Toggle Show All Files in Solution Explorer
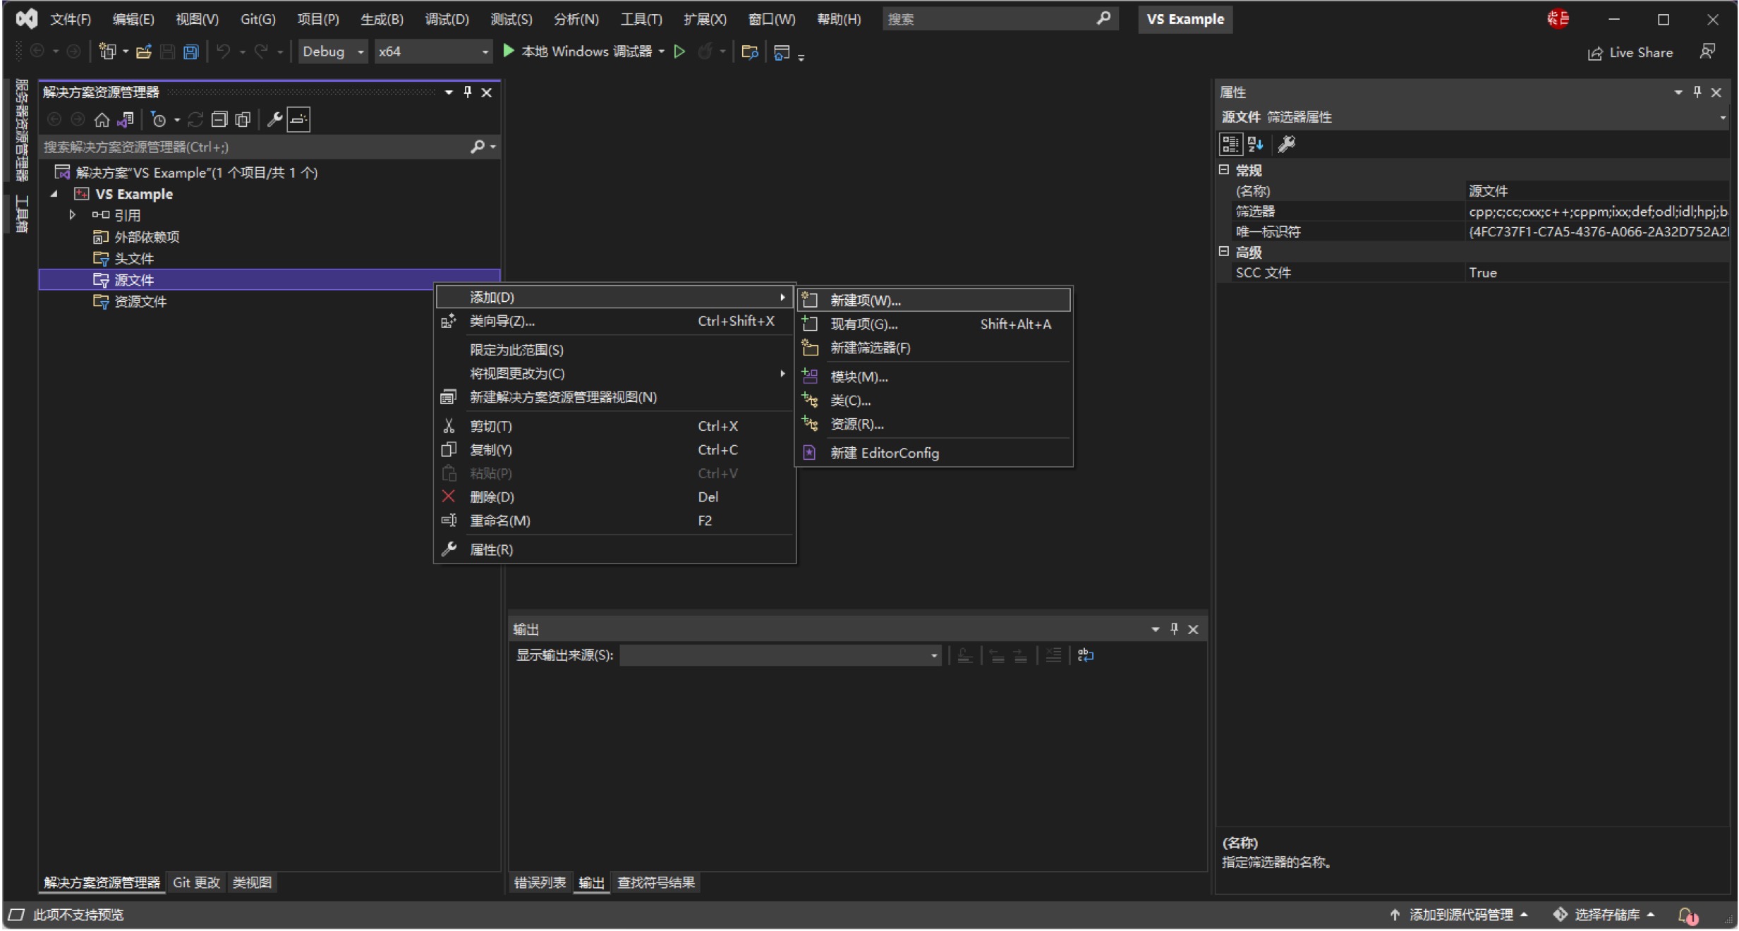Image resolution: width=1739 pixels, height=931 pixels. [243, 120]
